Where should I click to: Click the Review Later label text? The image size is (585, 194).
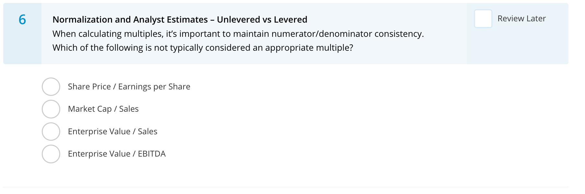pos(522,19)
